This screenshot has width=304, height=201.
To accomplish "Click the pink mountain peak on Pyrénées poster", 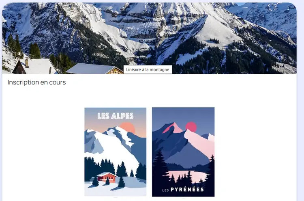I will click(173, 128).
